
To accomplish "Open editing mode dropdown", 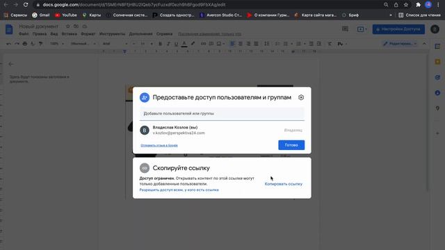I will click(x=400, y=44).
